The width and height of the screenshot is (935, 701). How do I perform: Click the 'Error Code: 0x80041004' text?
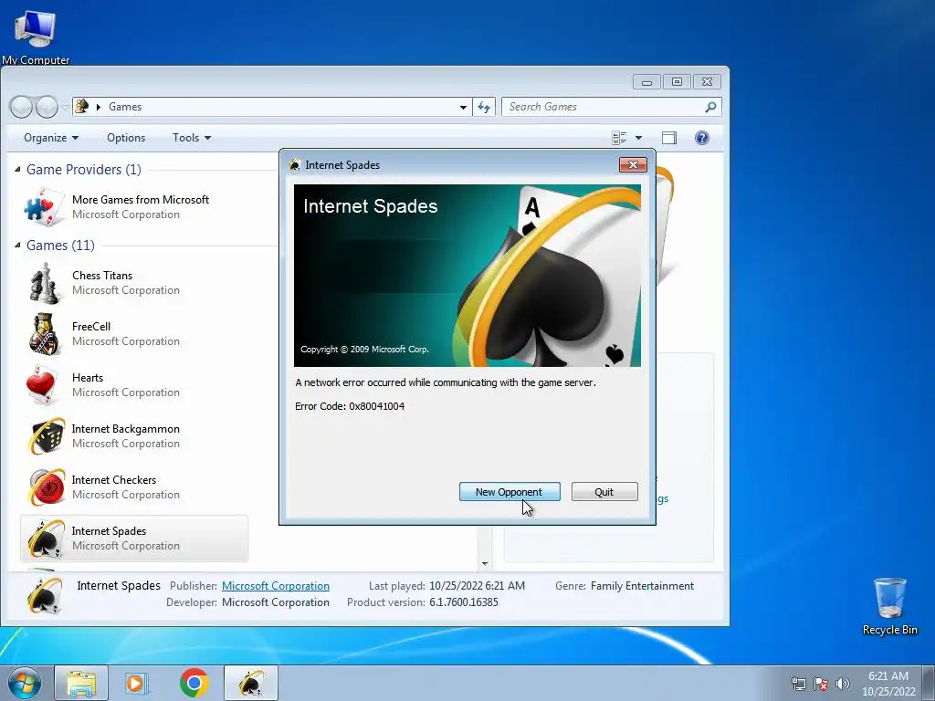[350, 406]
